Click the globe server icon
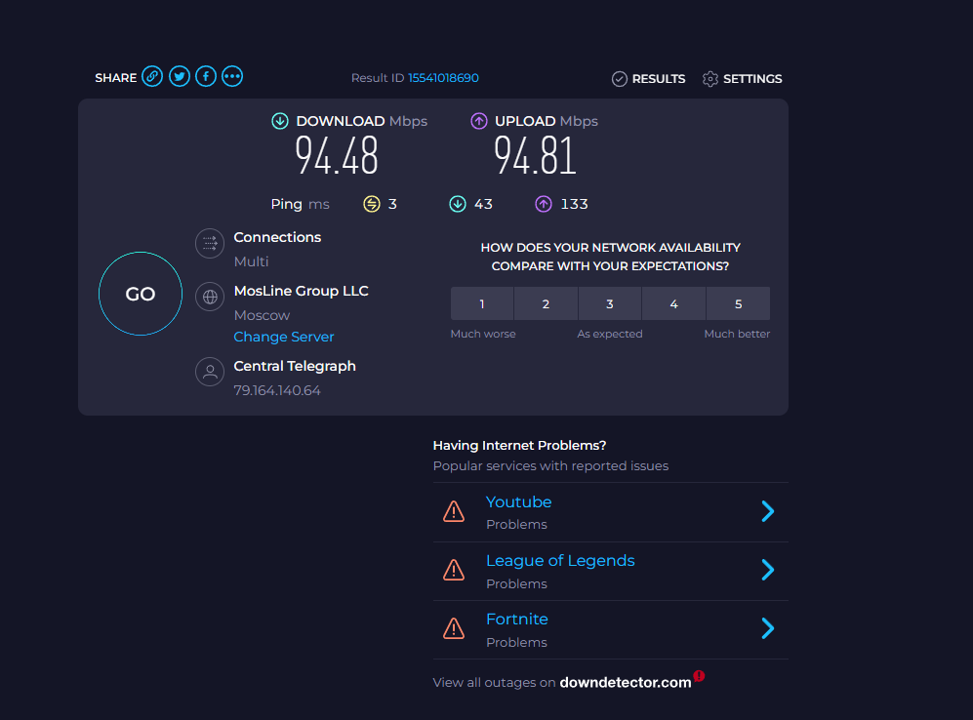The image size is (973, 720). point(210,297)
